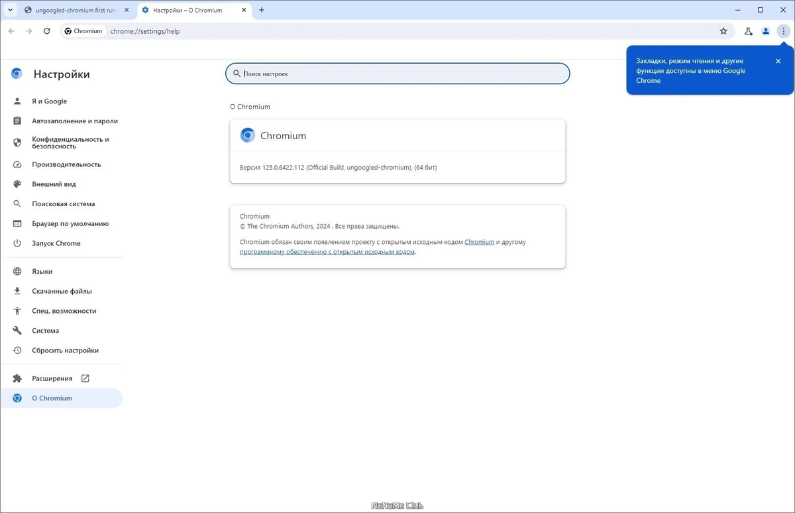Open the three-dot Chromium menu
Viewport: 795px width, 513px height.
(x=783, y=31)
